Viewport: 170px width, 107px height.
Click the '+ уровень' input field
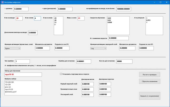tap(21, 9)
